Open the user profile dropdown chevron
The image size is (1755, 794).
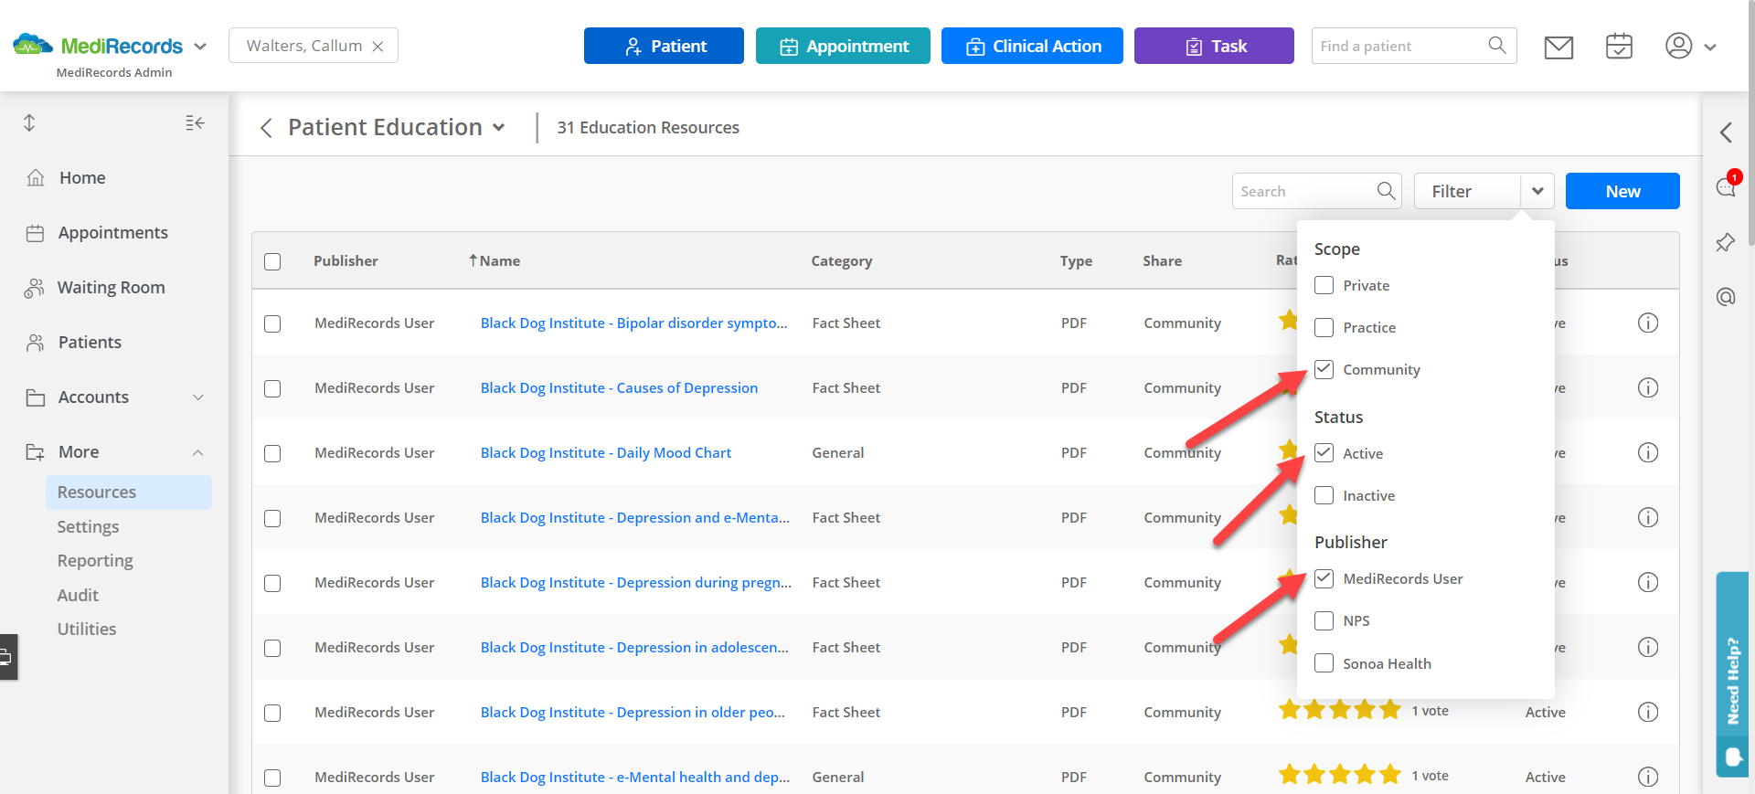pos(1709,47)
